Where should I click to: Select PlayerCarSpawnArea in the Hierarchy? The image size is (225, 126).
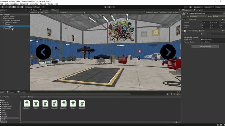(x=13, y=20)
